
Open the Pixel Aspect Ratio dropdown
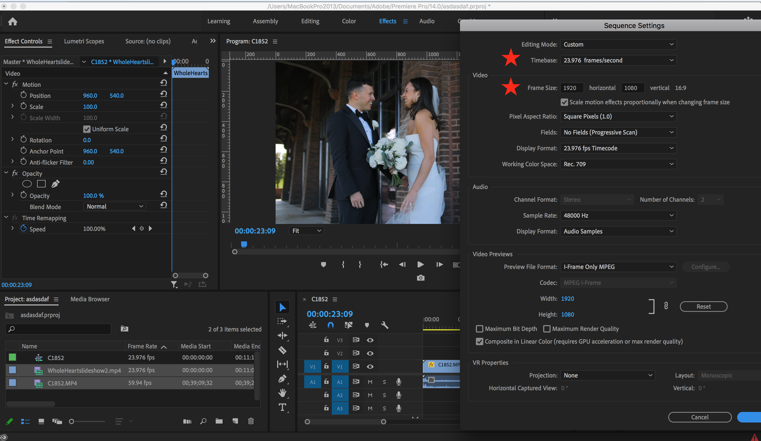618,116
